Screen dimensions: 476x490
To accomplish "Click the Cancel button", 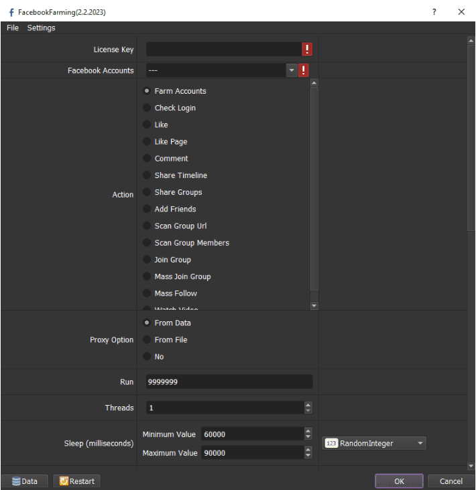I will [451, 481].
